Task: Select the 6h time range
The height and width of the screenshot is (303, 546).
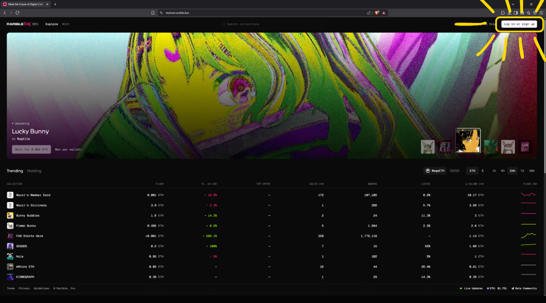Action: pyautogui.click(x=503, y=171)
